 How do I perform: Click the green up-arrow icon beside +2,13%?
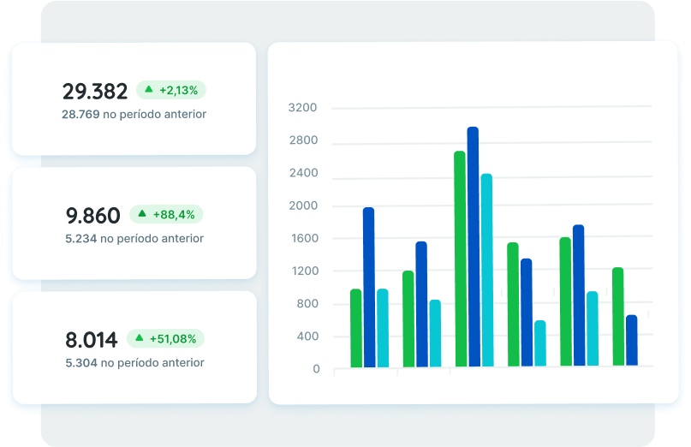click(149, 89)
